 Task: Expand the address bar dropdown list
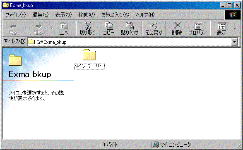point(234,42)
